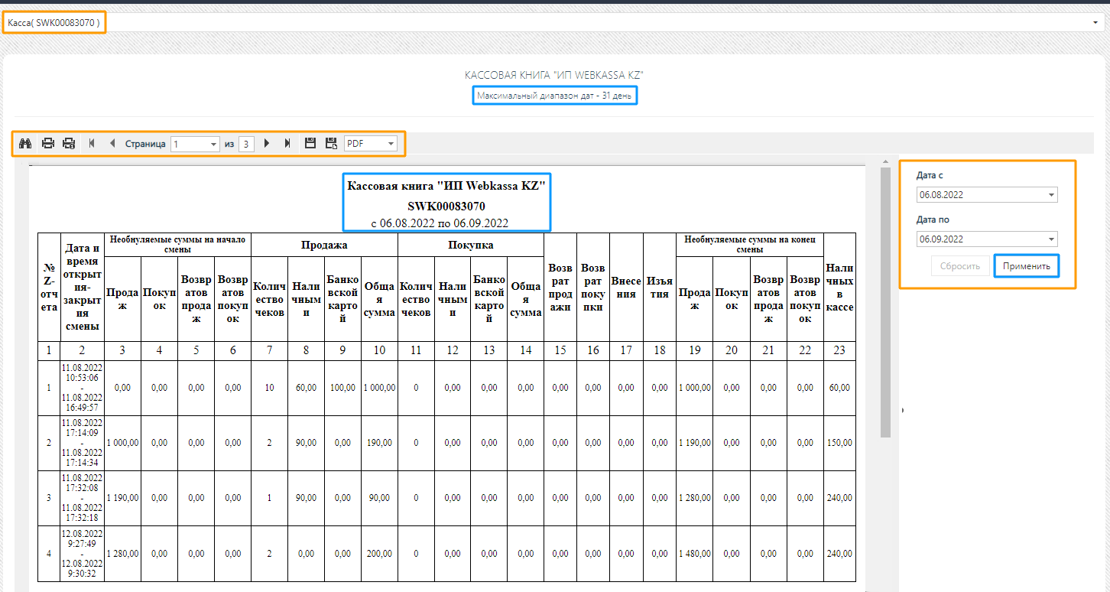Open the 'Дата с' date picker
Image resolution: width=1110 pixels, height=592 pixels.
(x=1053, y=195)
